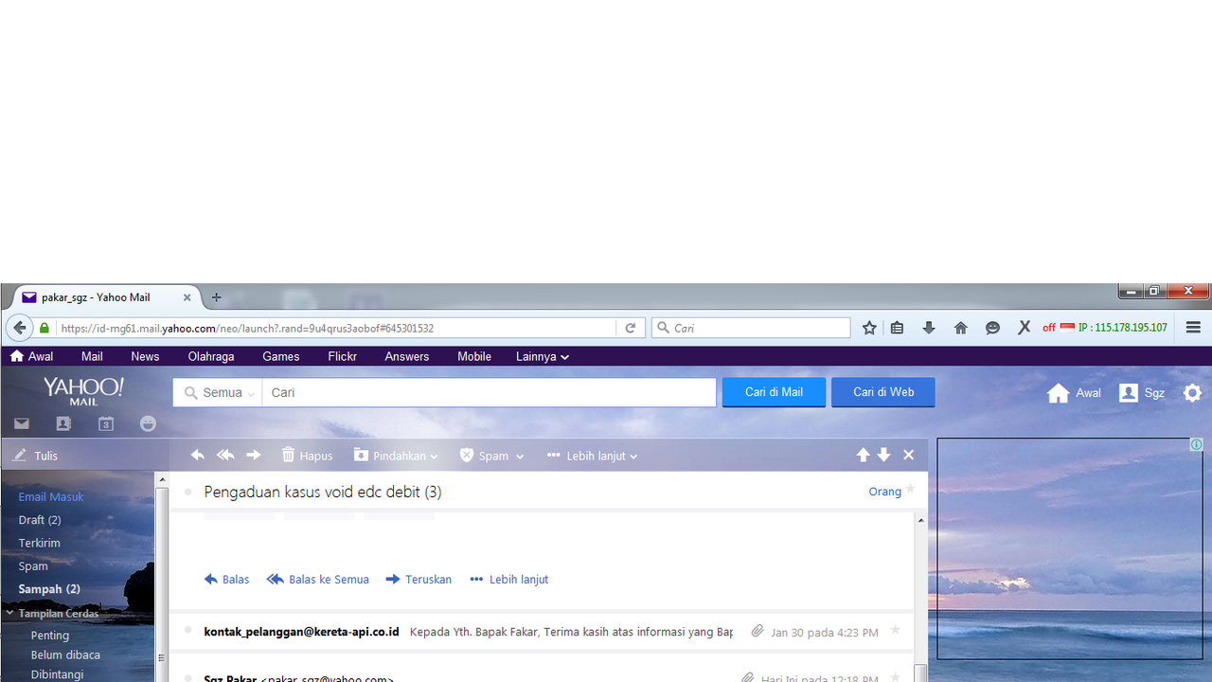The image size is (1212, 682).
Task: Bookmark this page with the star icon
Action: (869, 328)
